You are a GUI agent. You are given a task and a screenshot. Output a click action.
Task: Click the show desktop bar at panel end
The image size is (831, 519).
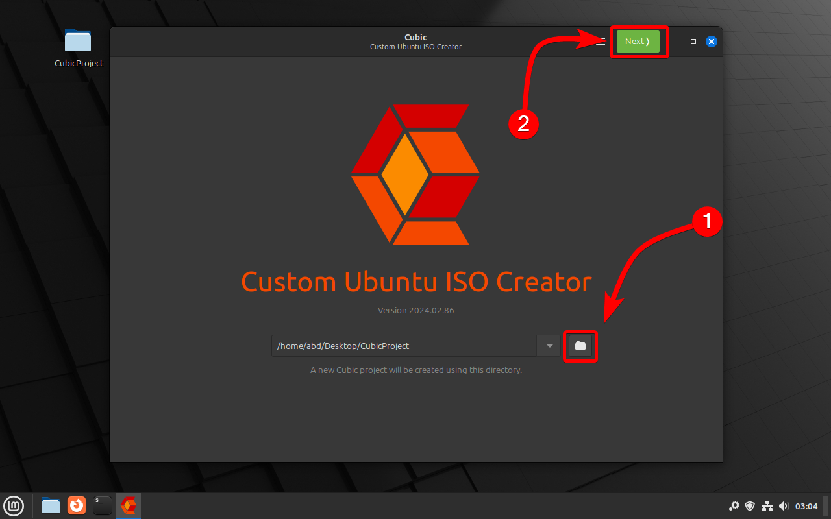pyautogui.click(x=827, y=506)
